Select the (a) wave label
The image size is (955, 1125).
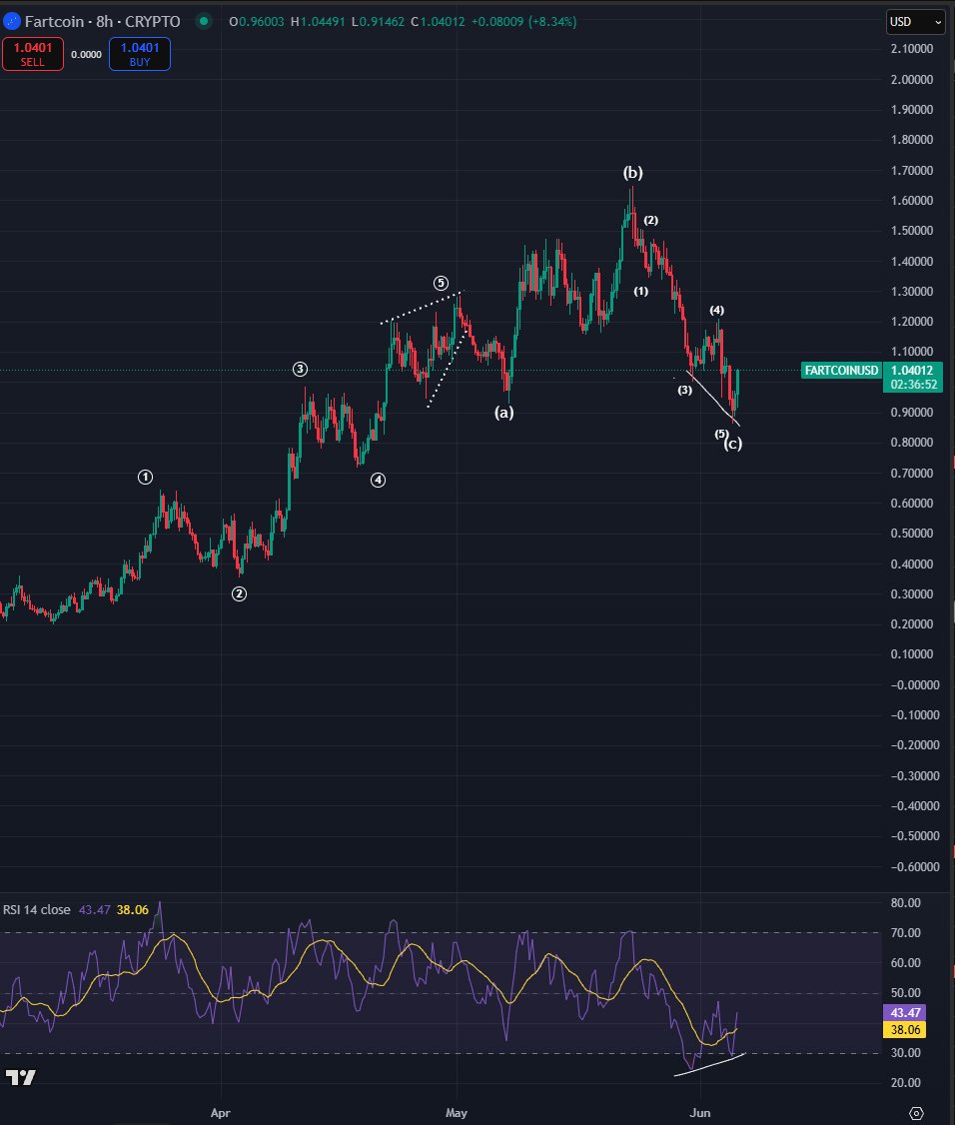pos(503,412)
